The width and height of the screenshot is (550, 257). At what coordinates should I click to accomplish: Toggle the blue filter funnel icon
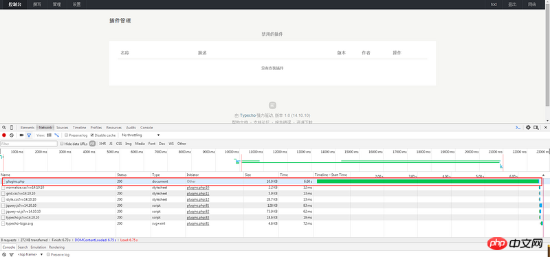tap(29, 135)
